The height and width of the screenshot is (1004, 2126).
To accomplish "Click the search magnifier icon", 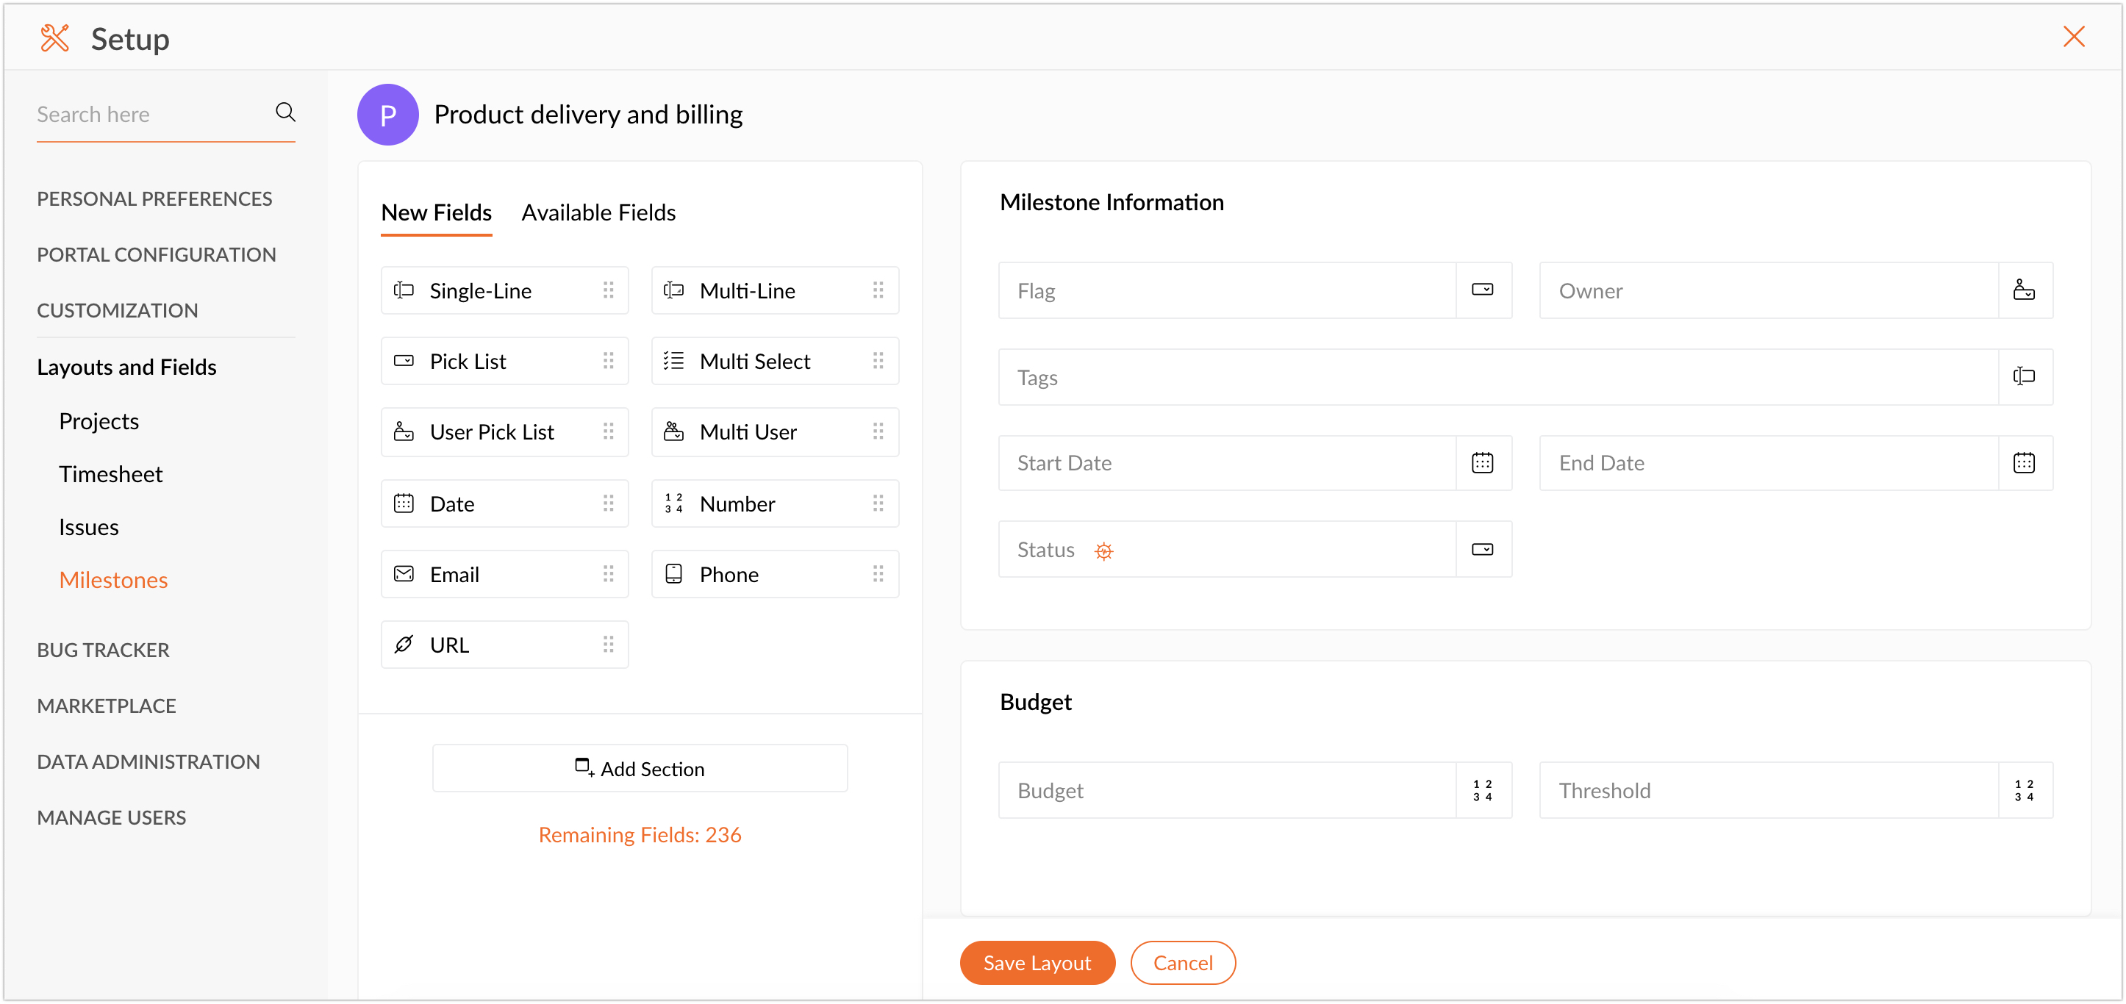I will tap(285, 112).
